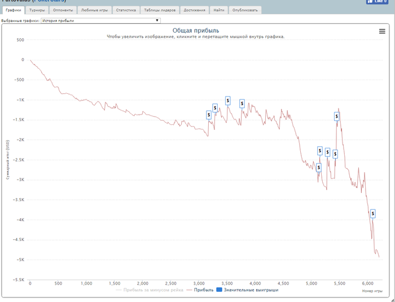Open the Опубликовать tab
Screen dimensions: 395x302
click(245, 10)
